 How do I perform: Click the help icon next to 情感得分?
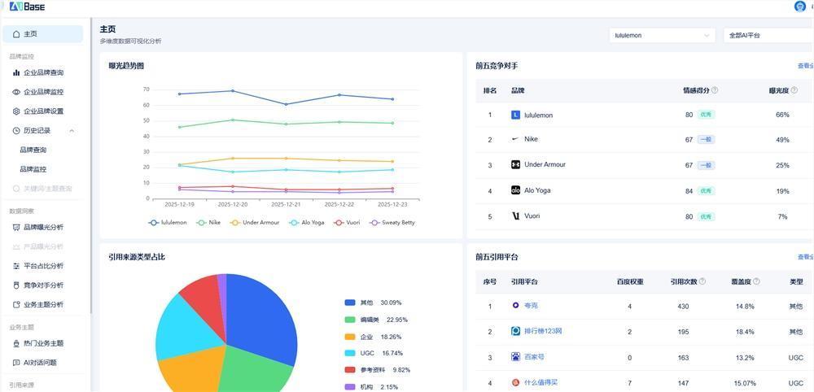pos(715,90)
